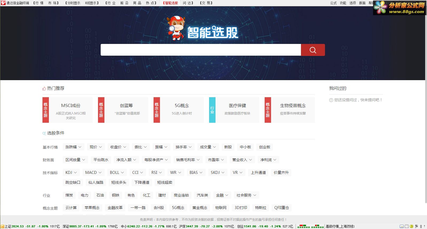Click the mascot logo beside 智能选股
This screenshot has height=229, width=427.
click(176, 28)
